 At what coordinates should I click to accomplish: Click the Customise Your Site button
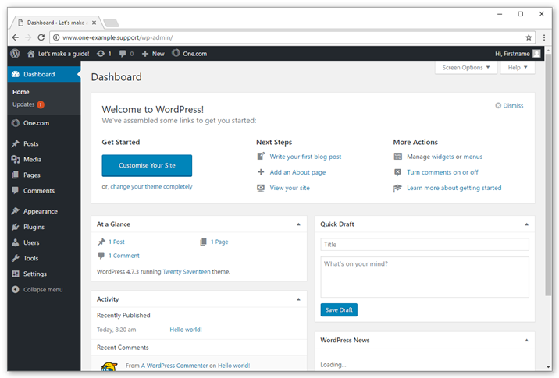[147, 165]
